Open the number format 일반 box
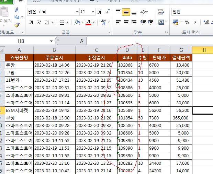Viewport: 213px width, 174px height. 192,12
